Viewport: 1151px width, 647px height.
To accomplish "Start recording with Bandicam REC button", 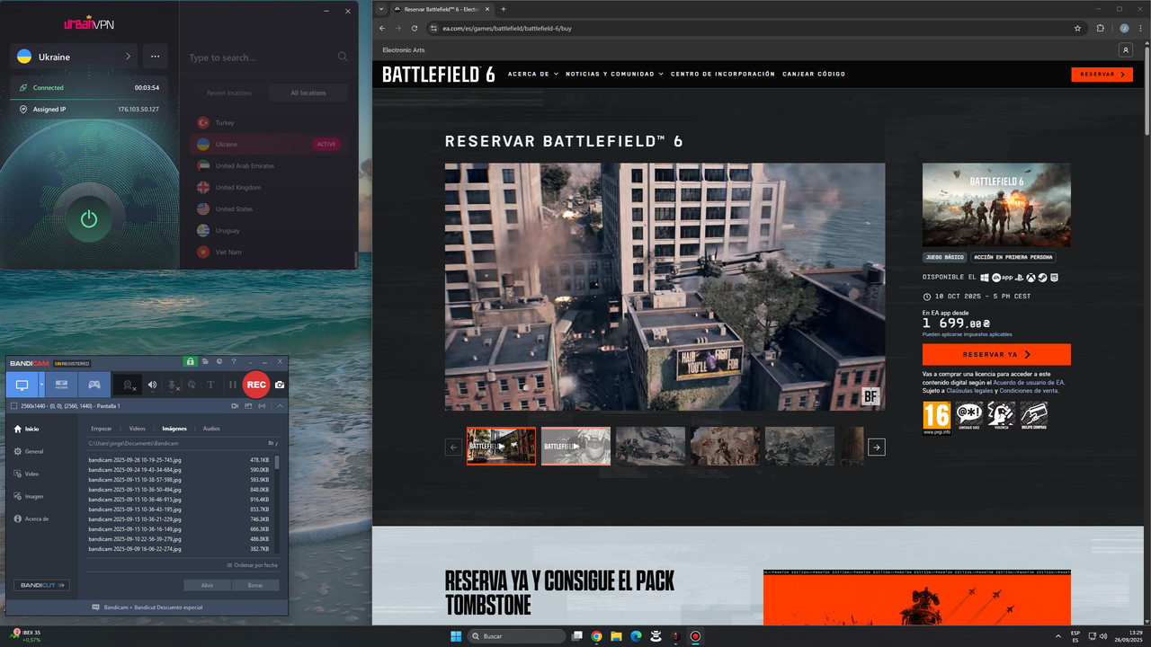I will point(256,385).
